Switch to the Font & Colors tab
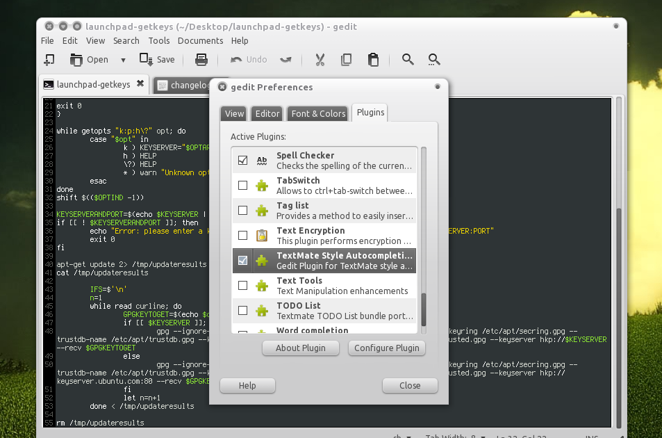 [x=318, y=114]
